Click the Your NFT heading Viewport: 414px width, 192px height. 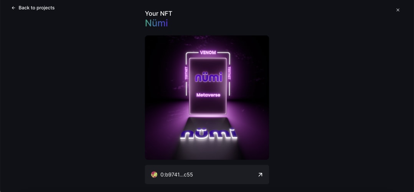click(158, 13)
